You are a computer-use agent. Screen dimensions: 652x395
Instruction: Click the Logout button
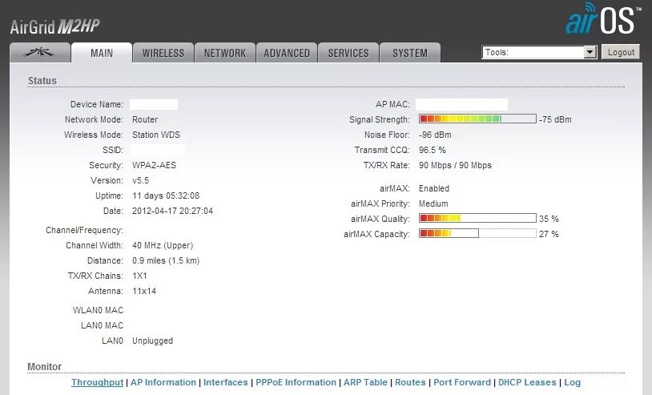tap(621, 52)
